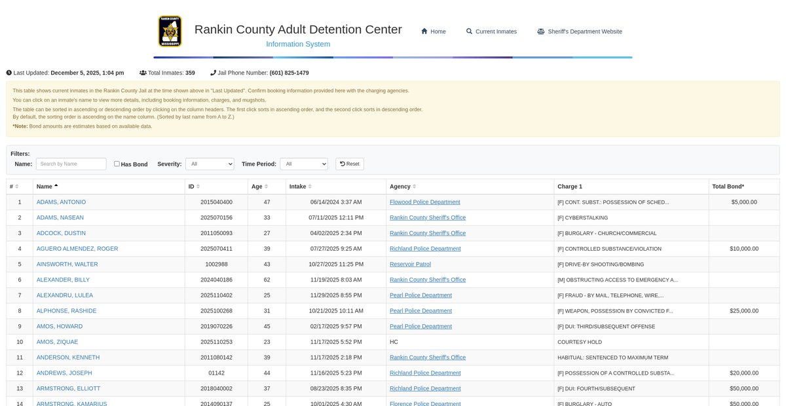Select charge [F] DRIVE-BY SHOOTING/BOMBING

tap(601, 265)
